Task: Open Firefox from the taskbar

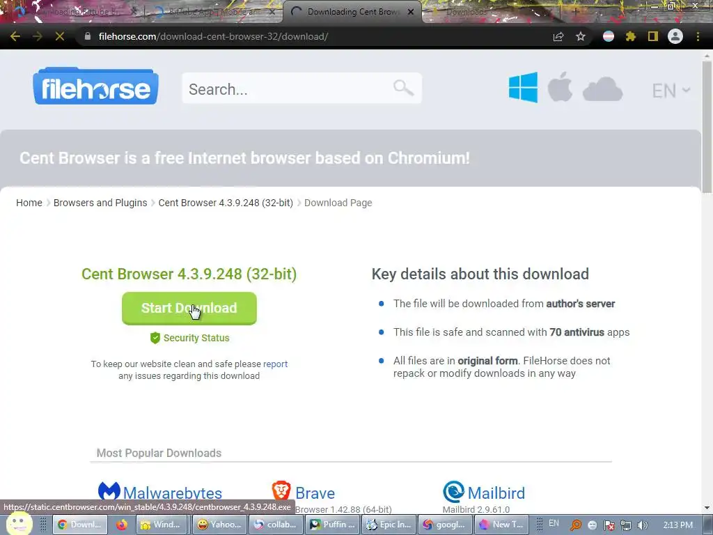Action: click(x=121, y=525)
